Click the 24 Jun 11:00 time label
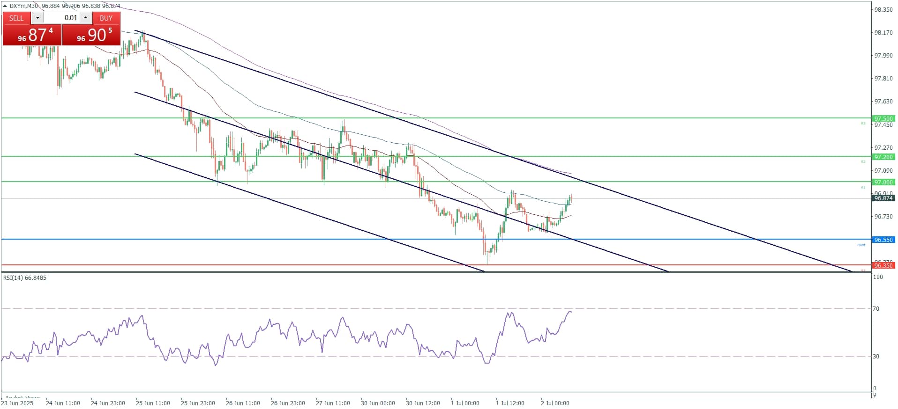Screen dimensions: 898x409 63,403
